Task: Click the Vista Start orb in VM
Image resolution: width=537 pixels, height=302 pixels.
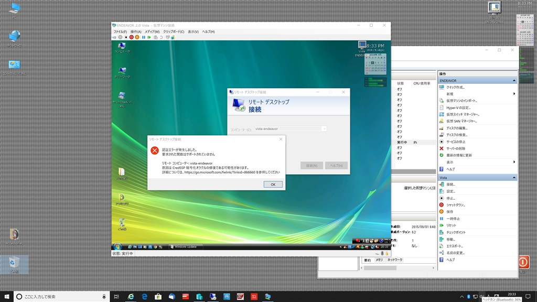Action: 117,246
